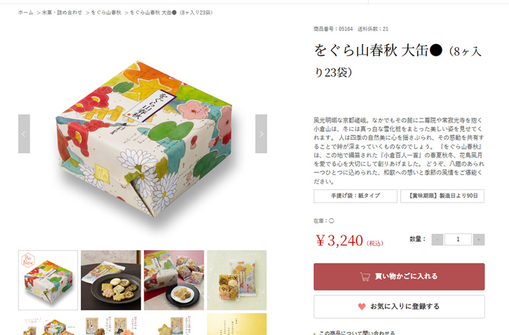This screenshot has width=509, height=335.
Task: Open the をぐら山春秋 breadcrumb link
Action: 106,12
